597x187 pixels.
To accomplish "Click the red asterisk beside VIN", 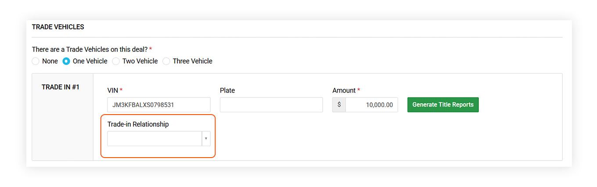I will pos(121,90).
